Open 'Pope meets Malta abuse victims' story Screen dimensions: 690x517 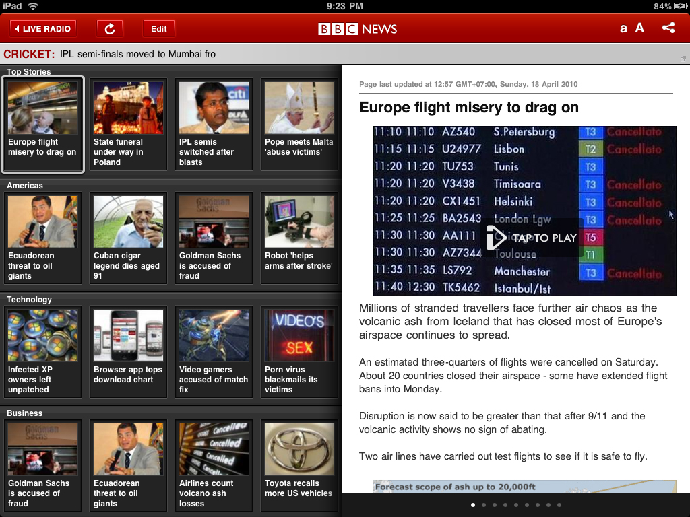299,124
